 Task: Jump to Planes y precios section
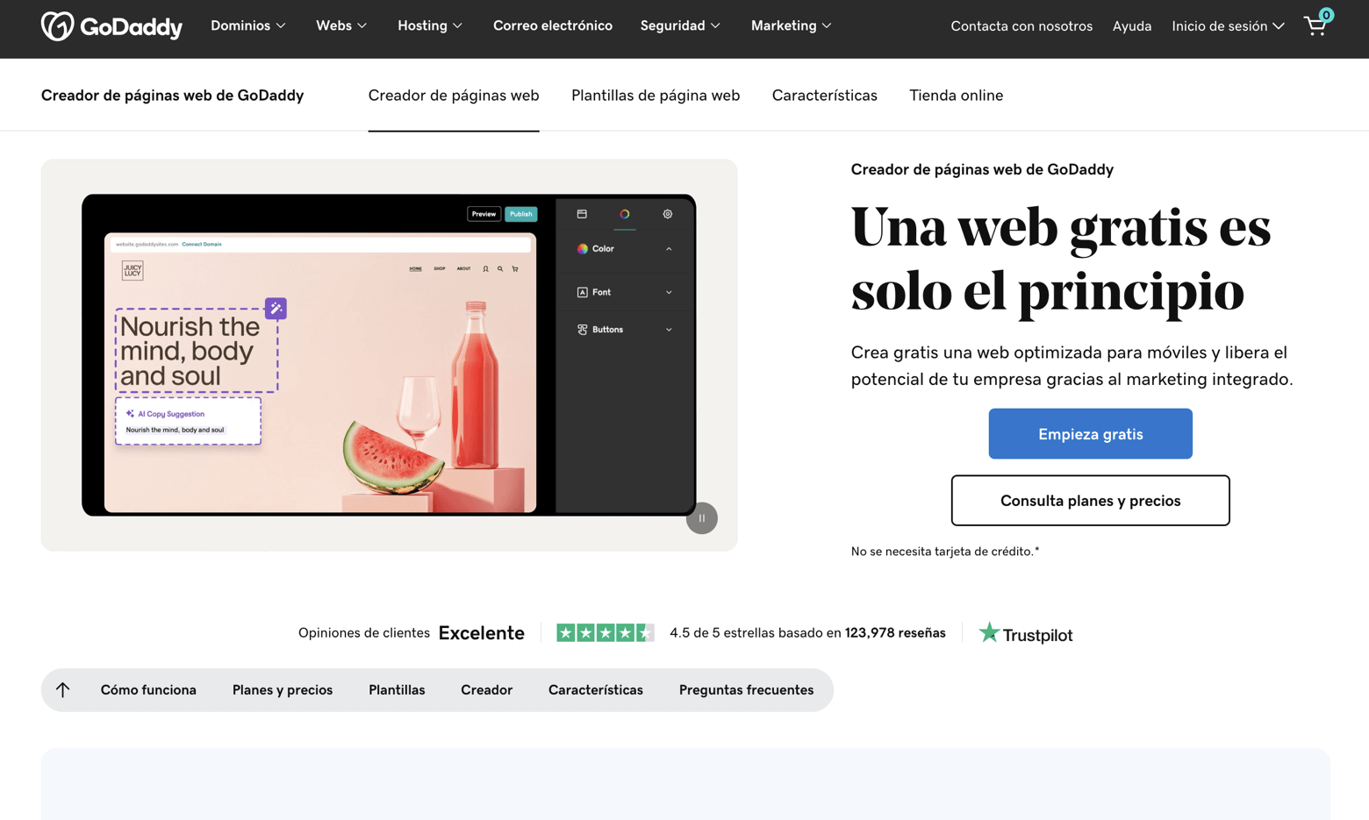pos(283,690)
